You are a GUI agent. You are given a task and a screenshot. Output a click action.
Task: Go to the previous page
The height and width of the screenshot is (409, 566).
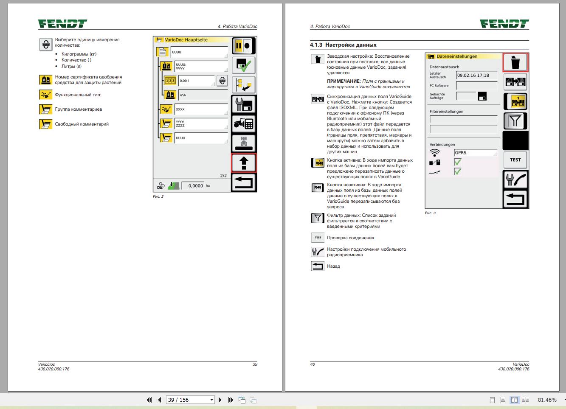click(160, 400)
